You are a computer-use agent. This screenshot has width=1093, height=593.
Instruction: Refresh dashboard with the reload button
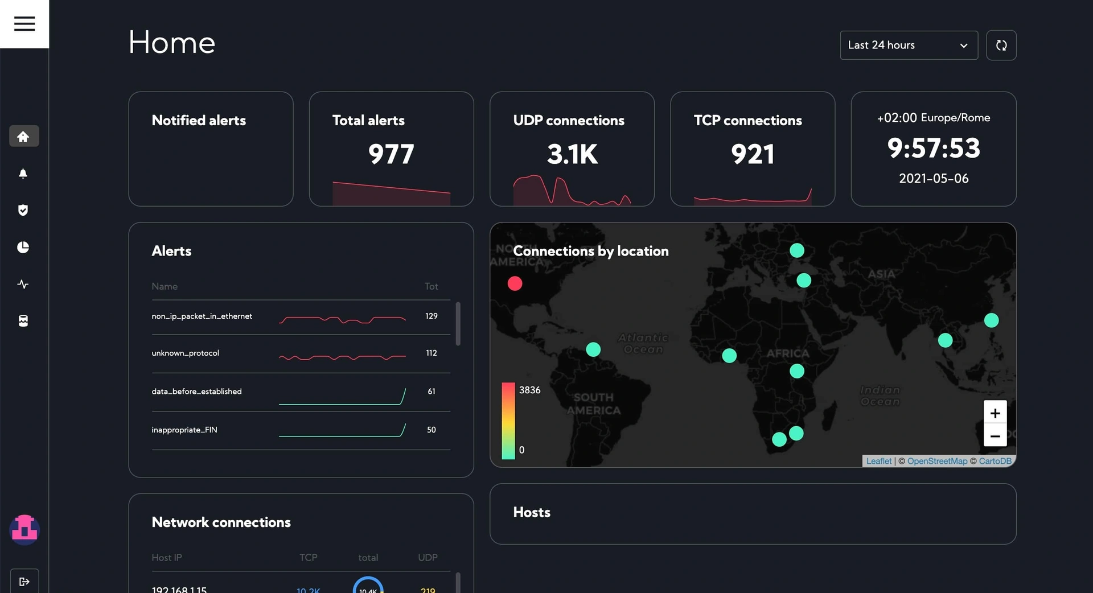(1001, 45)
